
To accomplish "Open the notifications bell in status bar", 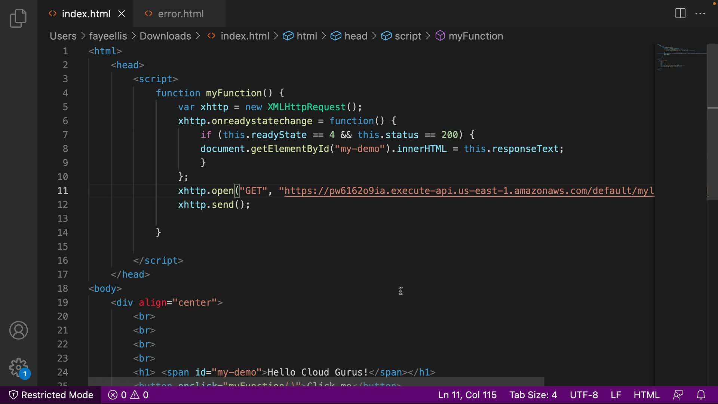I will tap(701, 395).
